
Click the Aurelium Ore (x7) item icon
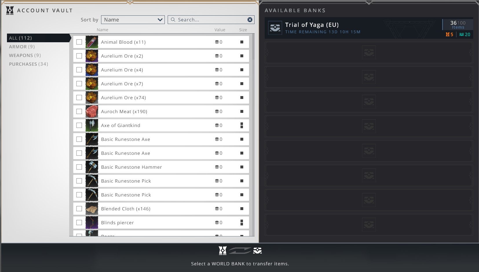point(92,84)
